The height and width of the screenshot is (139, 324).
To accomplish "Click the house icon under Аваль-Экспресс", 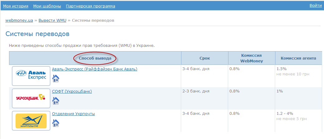I will [x=56, y=78].
